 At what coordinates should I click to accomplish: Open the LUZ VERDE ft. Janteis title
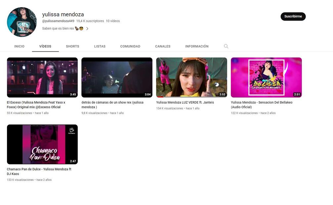tap(185, 102)
